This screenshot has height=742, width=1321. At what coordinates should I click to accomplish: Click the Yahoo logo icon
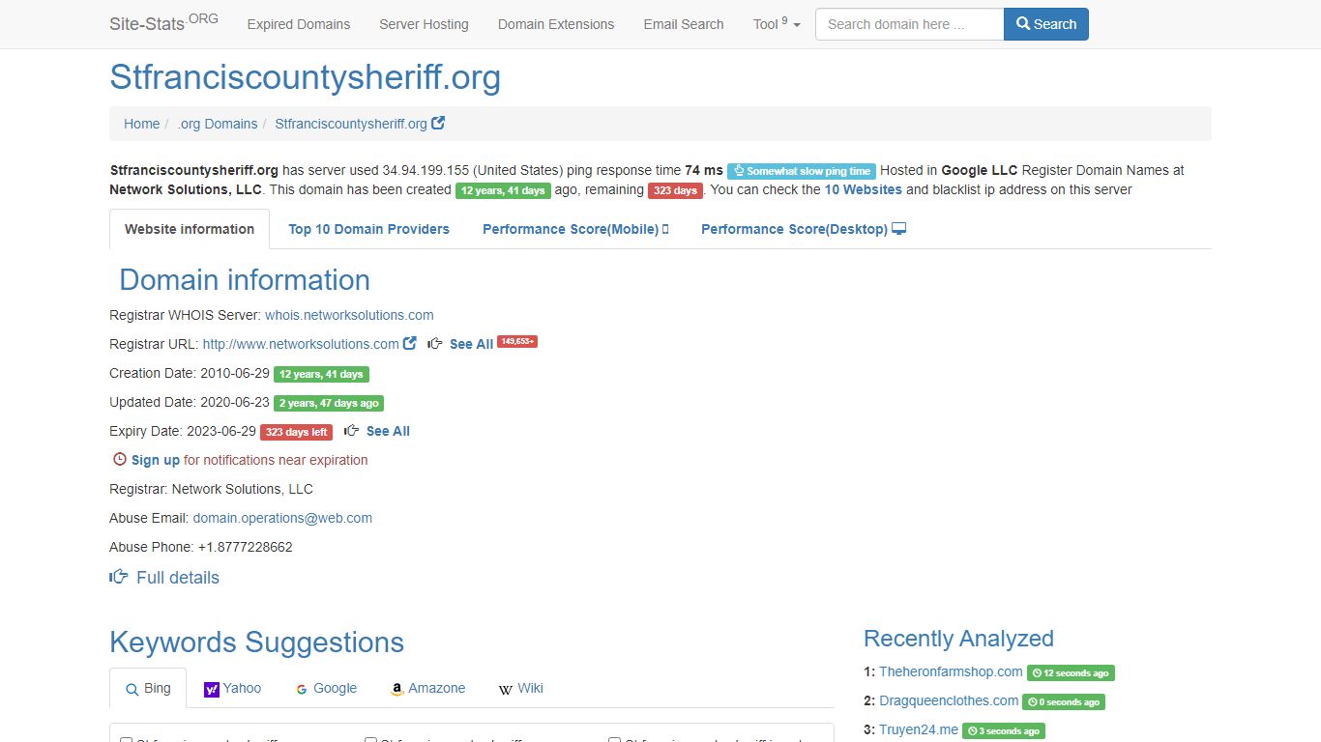[212, 689]
